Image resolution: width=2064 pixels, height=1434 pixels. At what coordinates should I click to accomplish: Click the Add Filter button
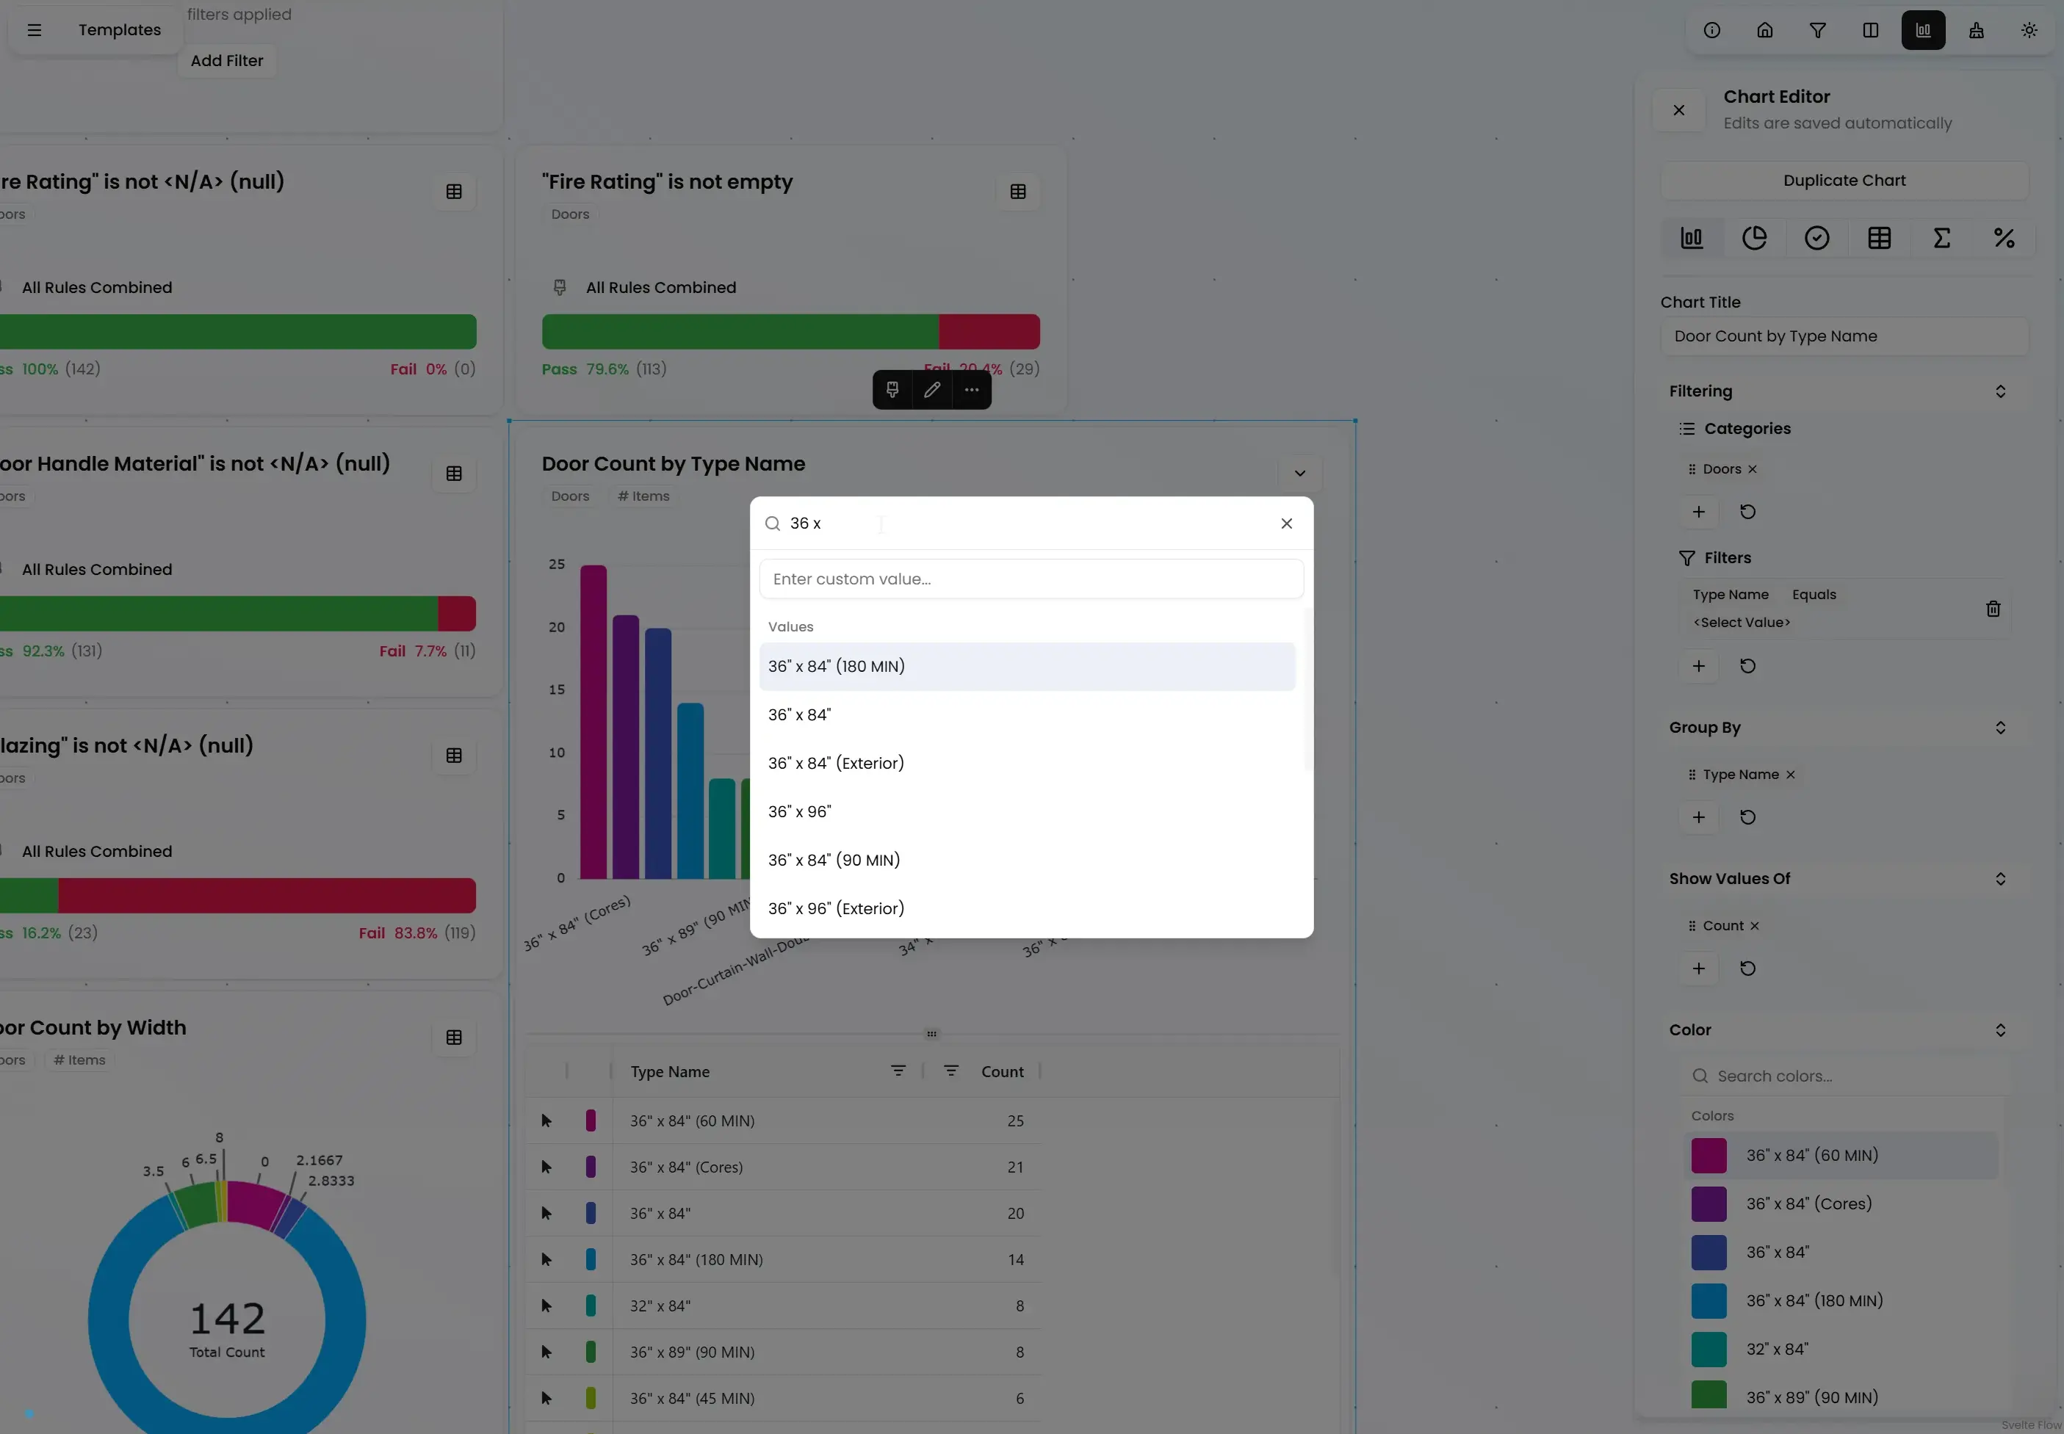pos(226,61)
